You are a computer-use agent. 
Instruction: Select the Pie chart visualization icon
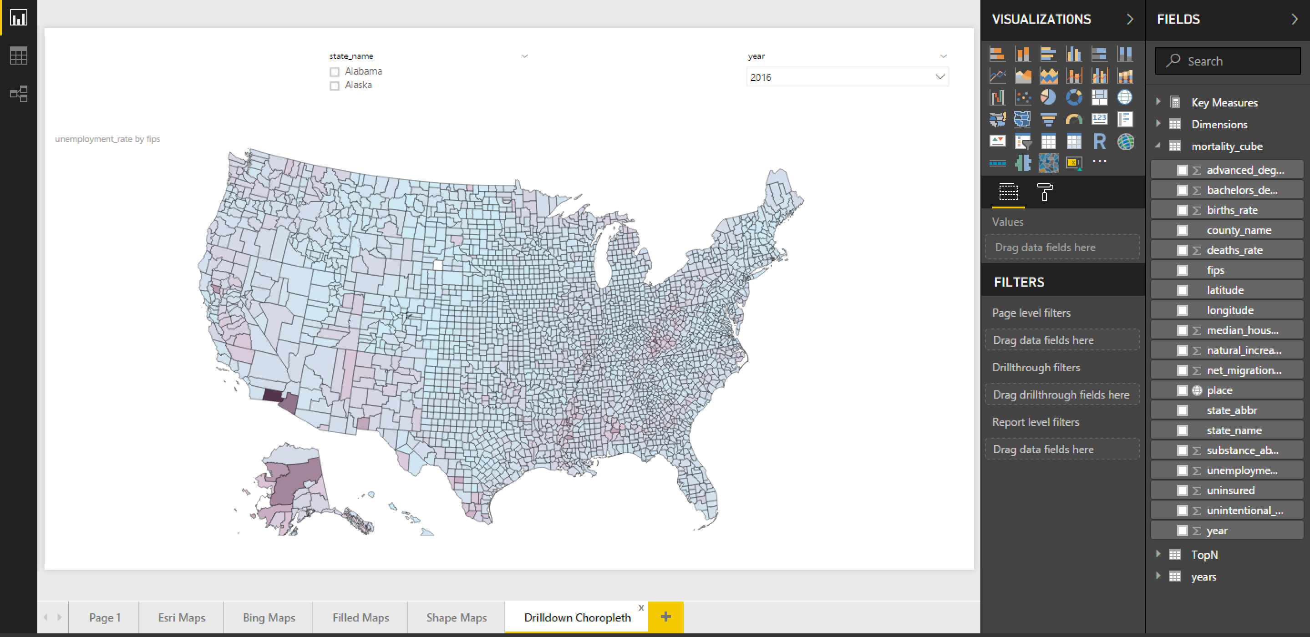coord(1048,97)
